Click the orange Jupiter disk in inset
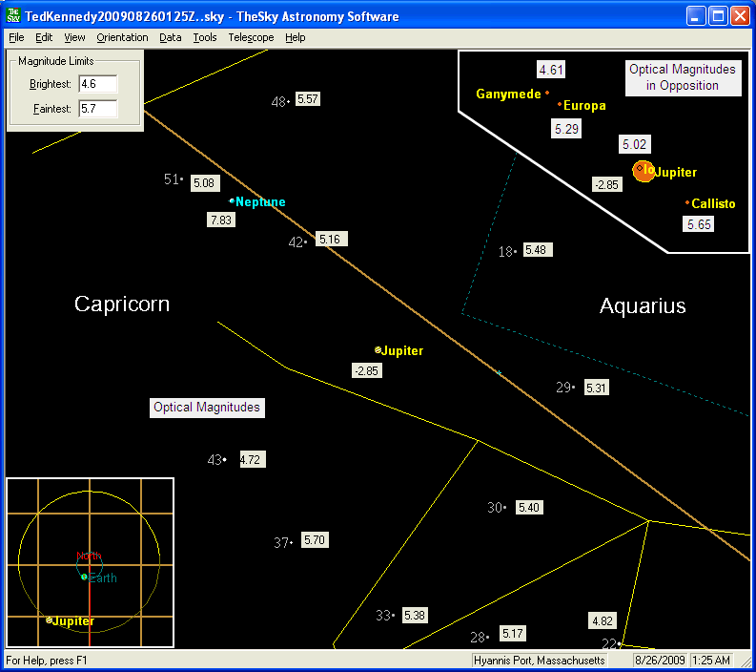The height and width of the screenshot is (672, 756). (x=644, y=172)
